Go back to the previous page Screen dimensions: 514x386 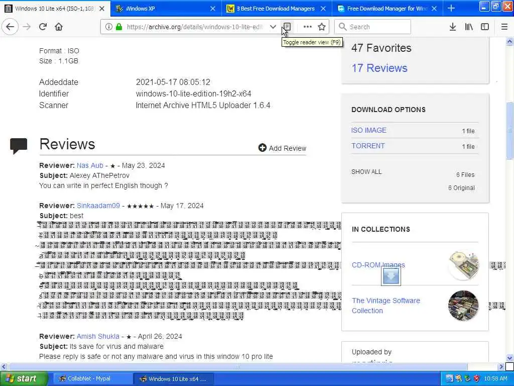click(10, 27)
